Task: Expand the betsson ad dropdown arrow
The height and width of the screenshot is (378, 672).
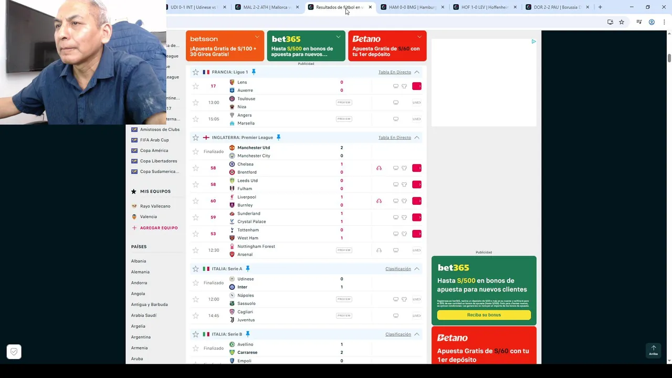Action: 257,37
